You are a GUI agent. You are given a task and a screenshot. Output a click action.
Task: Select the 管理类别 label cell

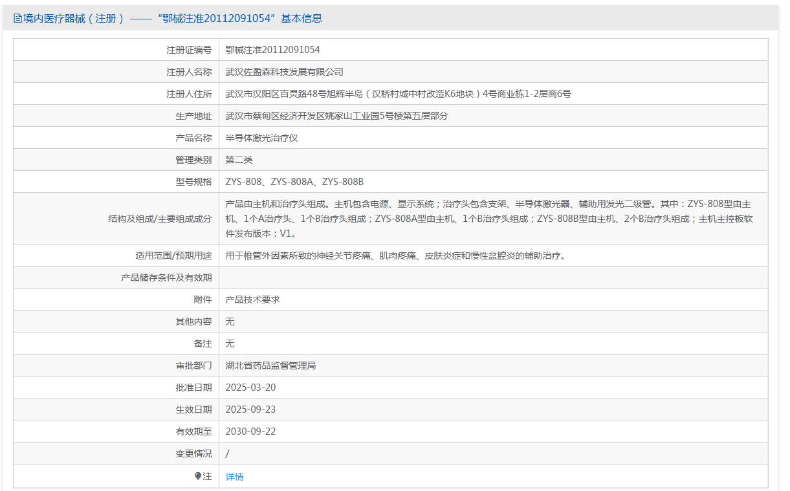pos(116,160)
